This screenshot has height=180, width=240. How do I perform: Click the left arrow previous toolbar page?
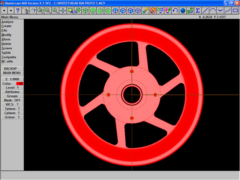(3, 10)
